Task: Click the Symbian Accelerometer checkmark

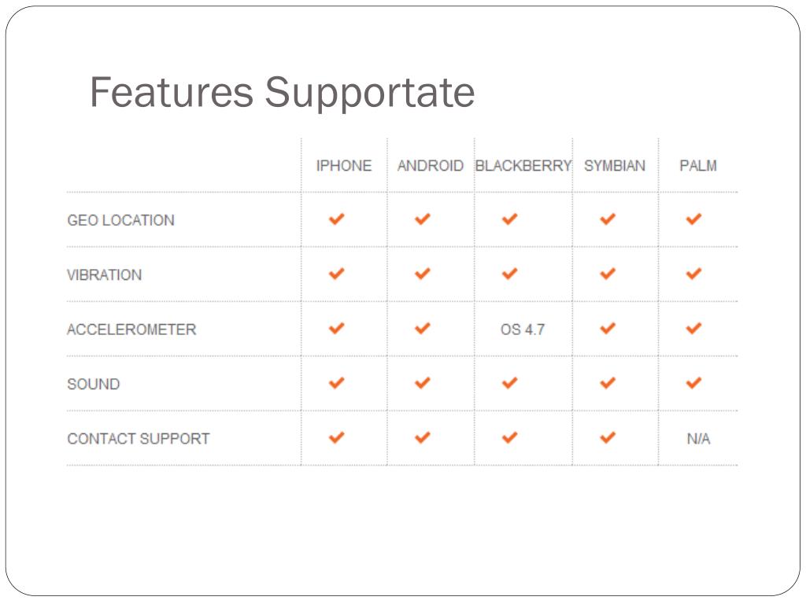Action: pos(608,328)
